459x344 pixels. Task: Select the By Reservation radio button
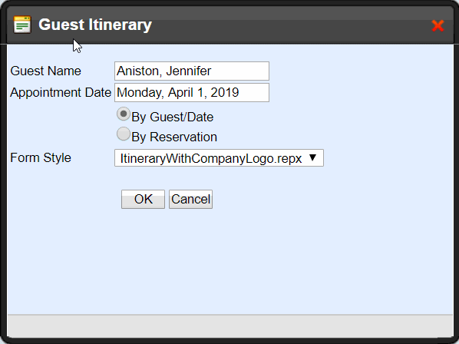[124, 134]
